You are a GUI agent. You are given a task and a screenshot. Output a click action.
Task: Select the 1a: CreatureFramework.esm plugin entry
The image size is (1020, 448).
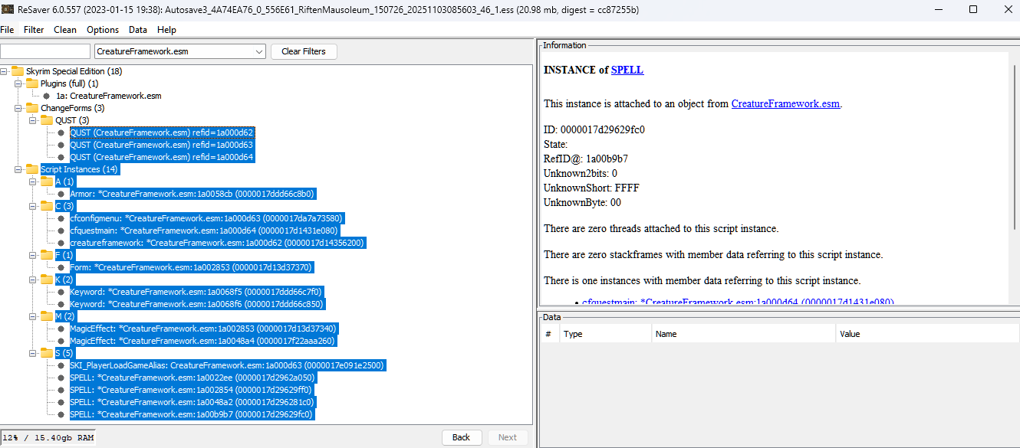[x=108, y=96]
